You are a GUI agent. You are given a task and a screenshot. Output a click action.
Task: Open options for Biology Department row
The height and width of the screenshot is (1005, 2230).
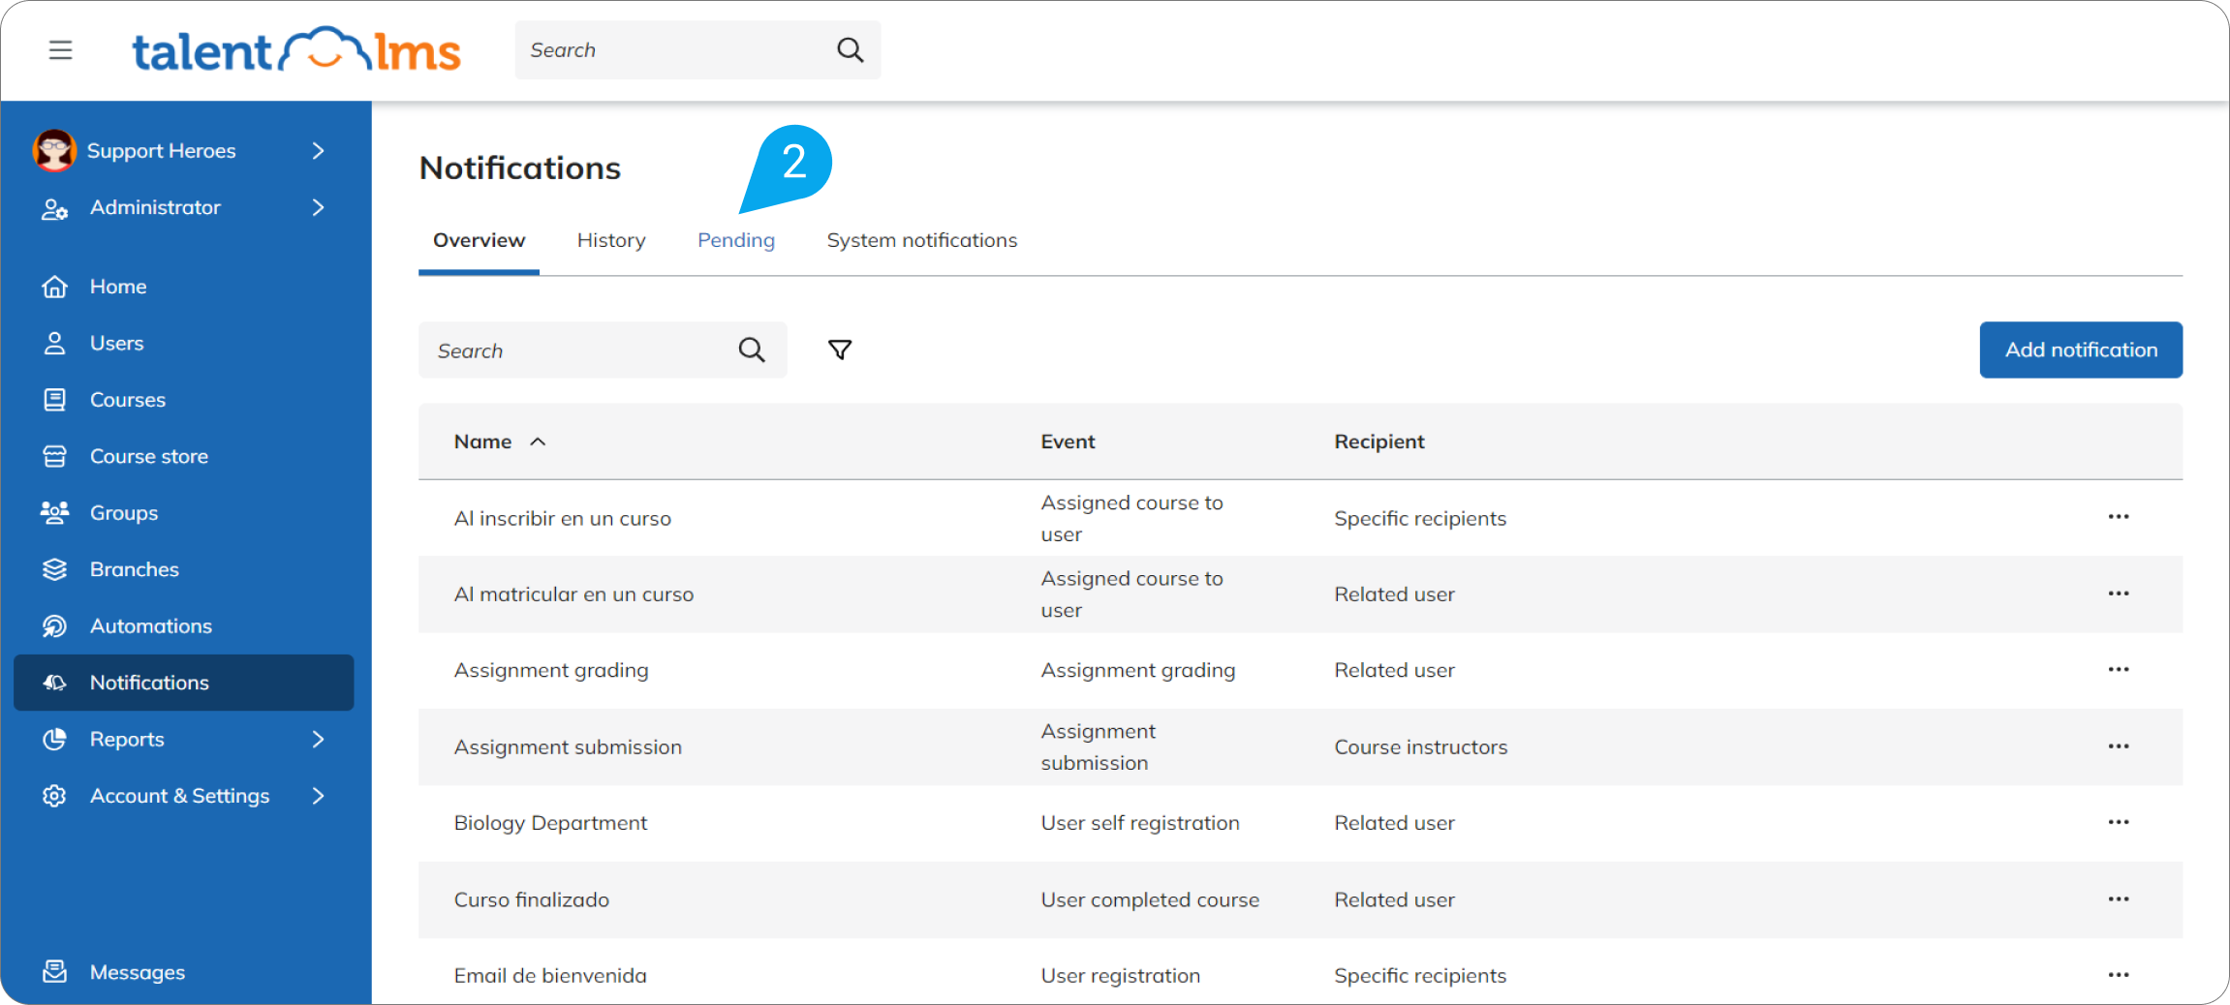[2119, 822]
